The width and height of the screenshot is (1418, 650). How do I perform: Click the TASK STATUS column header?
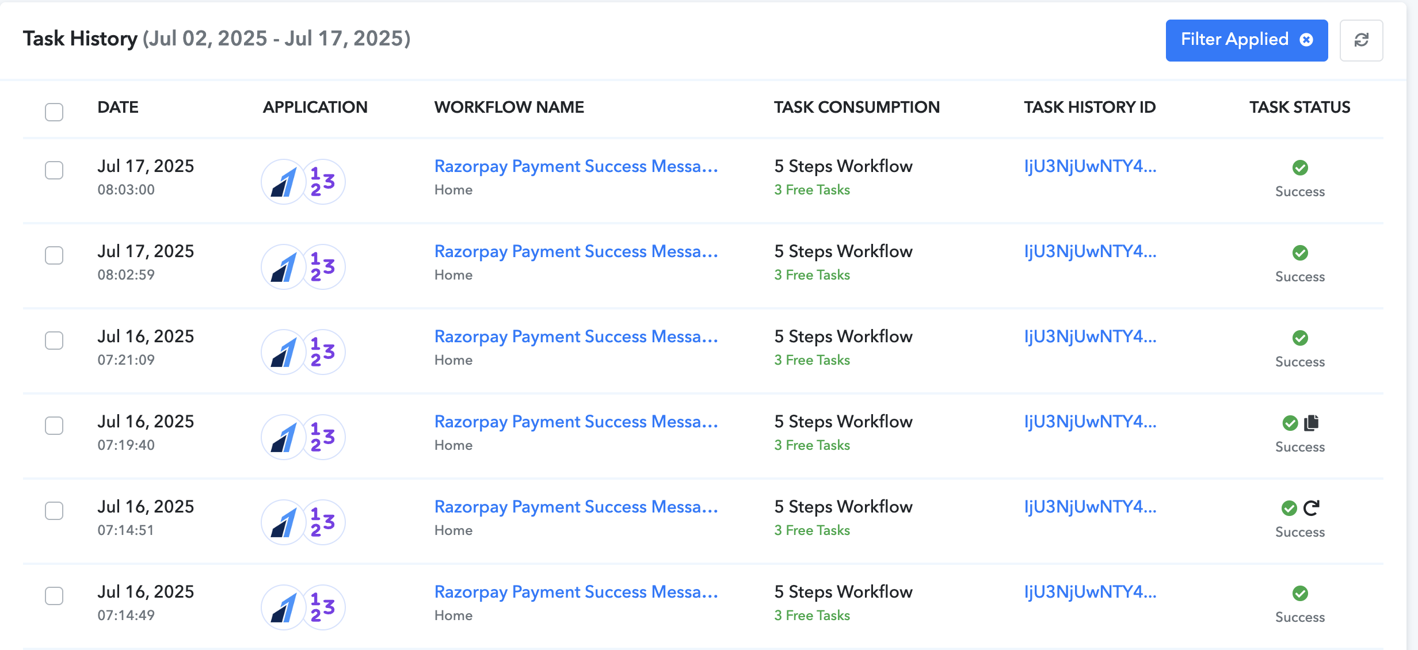1299,107
